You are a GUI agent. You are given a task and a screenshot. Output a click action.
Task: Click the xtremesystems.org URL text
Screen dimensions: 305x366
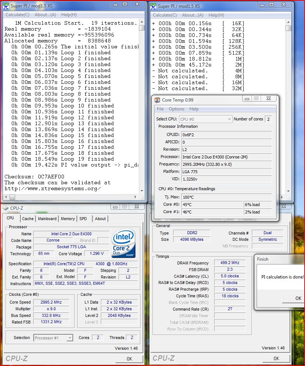tap(53, 189)
